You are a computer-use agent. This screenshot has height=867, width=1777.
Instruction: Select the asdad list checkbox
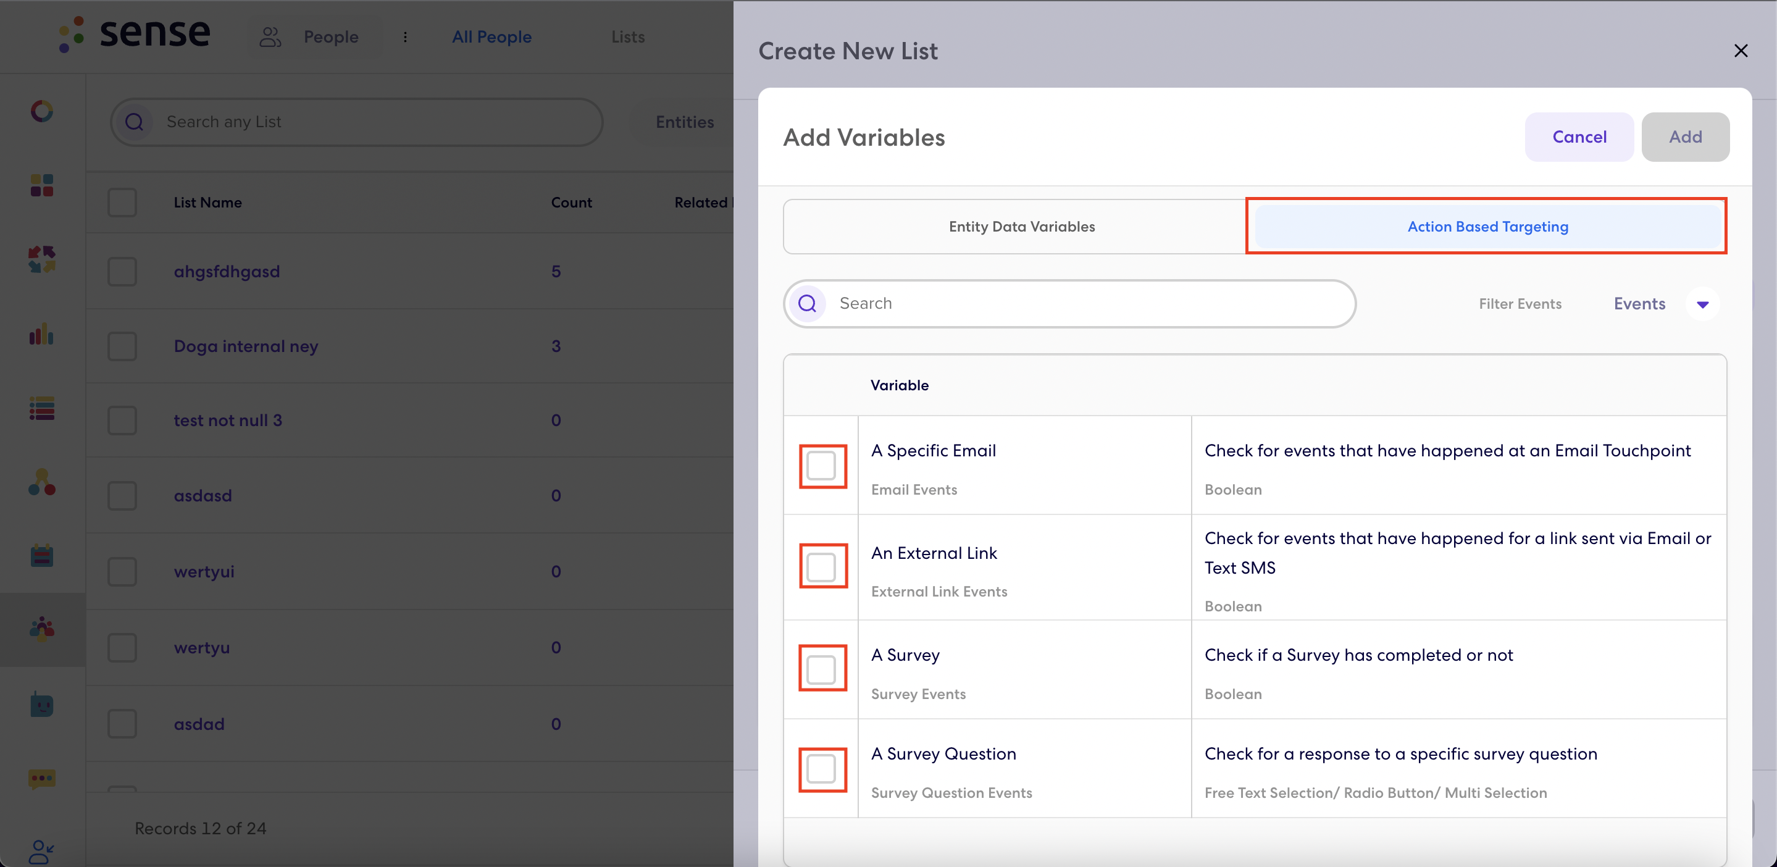click(x=122, y=724)
